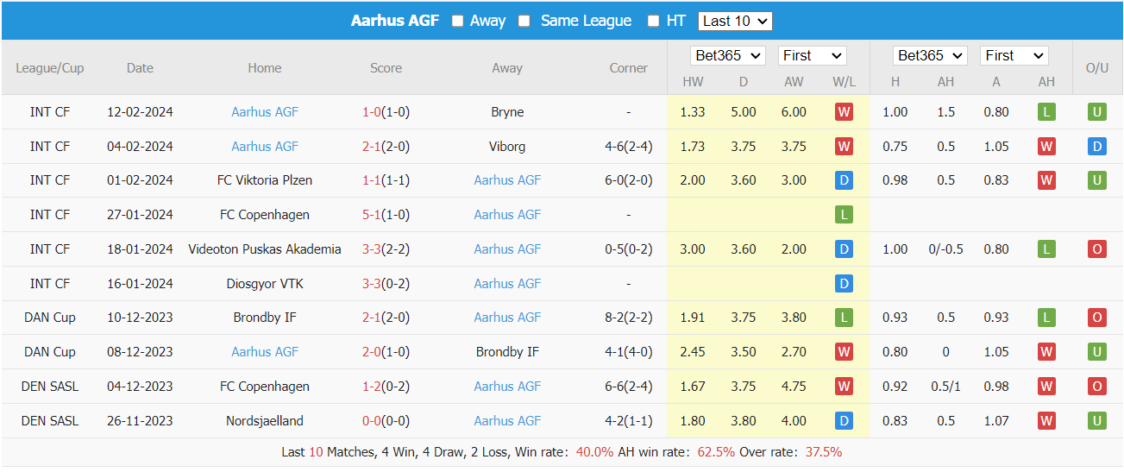Viewport: 1124px width, 472px height.
Task: Click red W badge for Bryne match
Action: 844,112
